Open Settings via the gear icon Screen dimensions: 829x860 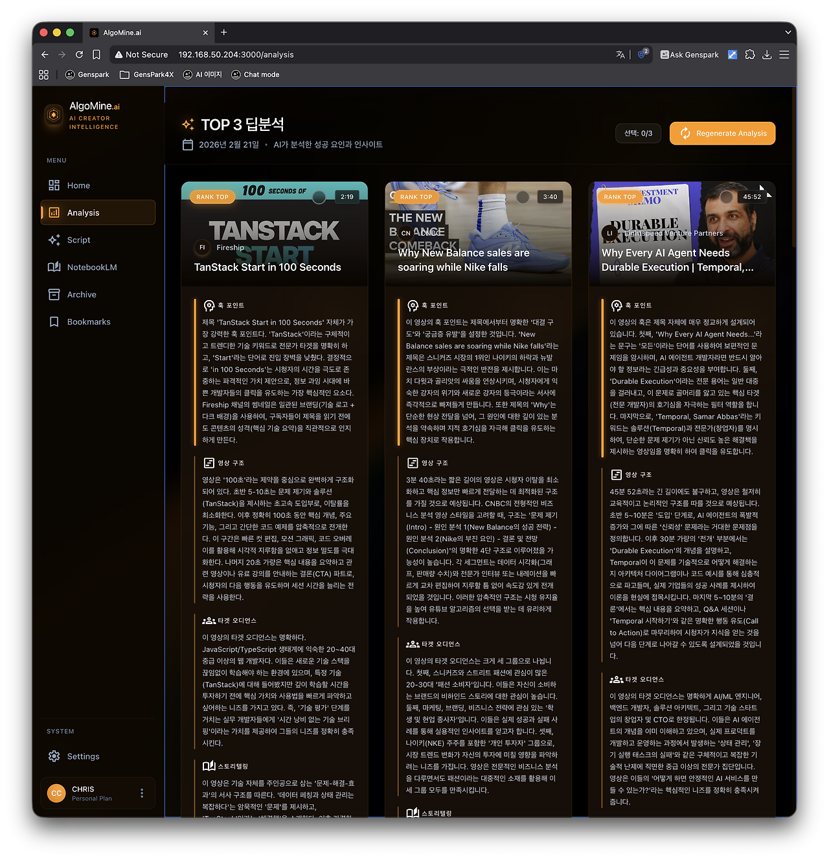[x=54, y=756]
